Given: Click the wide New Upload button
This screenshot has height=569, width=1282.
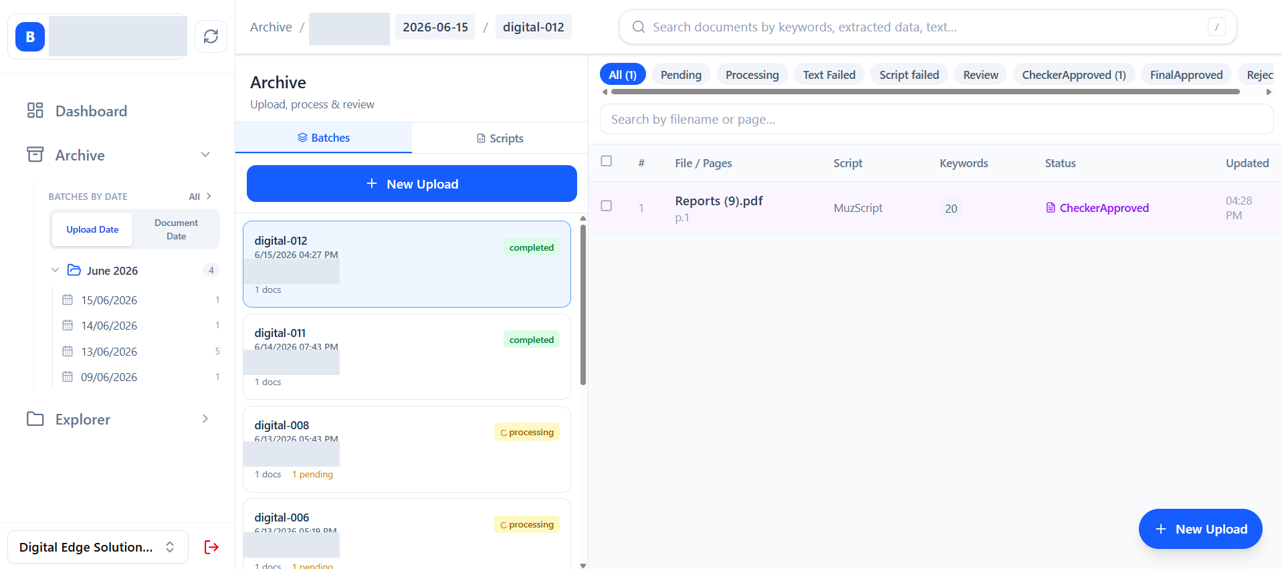Looking at the screenshot, I should tap(412, 183).
